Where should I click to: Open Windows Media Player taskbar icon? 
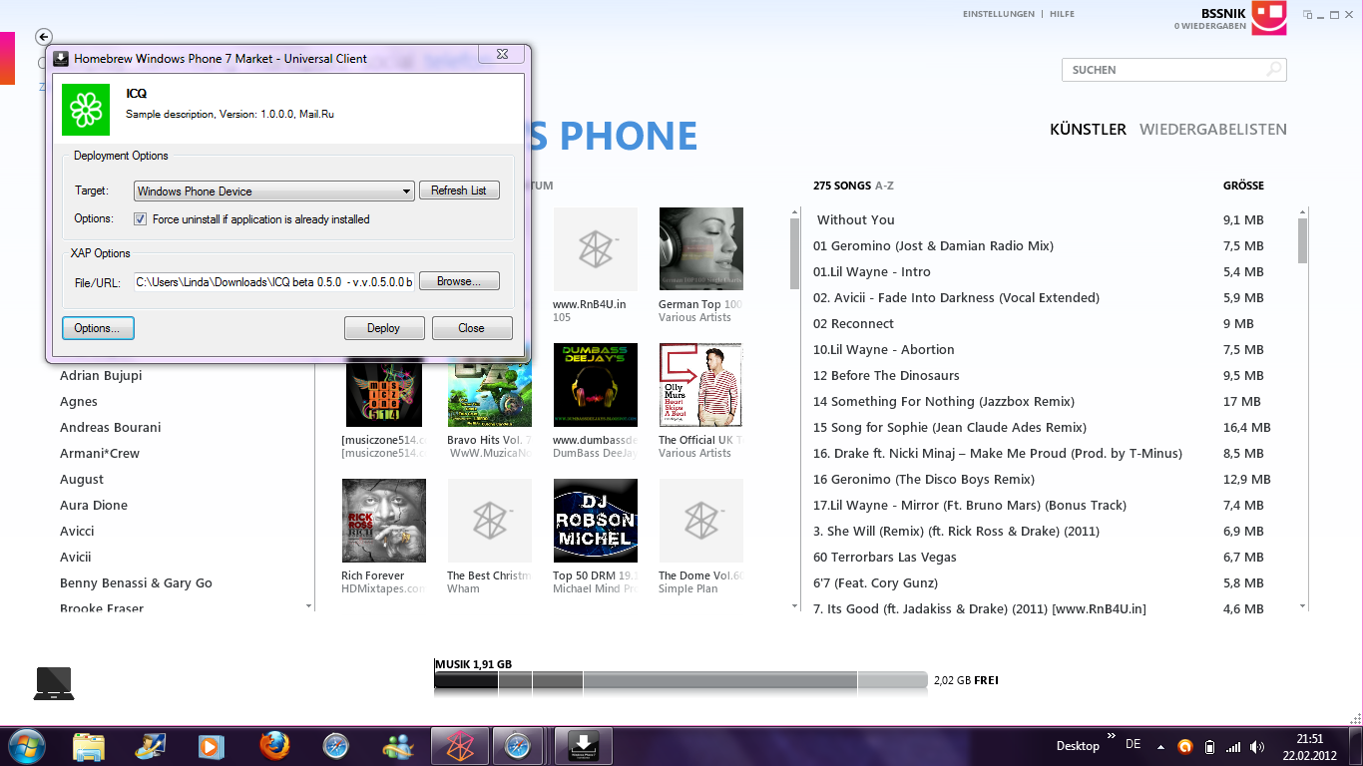pos(211,746)
